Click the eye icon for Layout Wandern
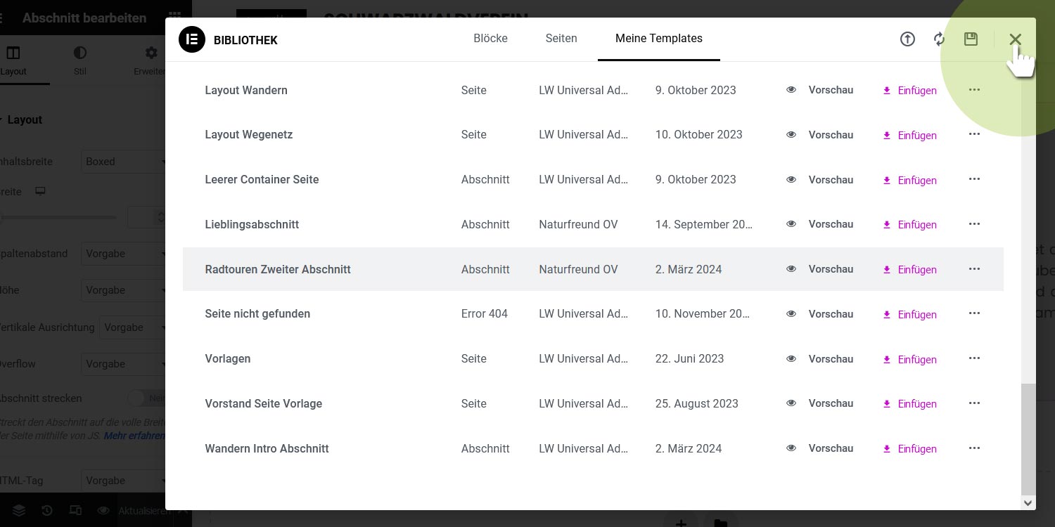Screen dimensions: 1055x527 pyautogui.click(x=791, y=90)
